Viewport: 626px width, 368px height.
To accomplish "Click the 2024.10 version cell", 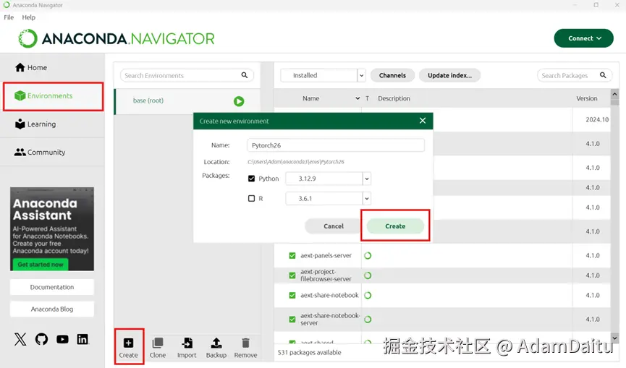I will [x=597, y=119].
